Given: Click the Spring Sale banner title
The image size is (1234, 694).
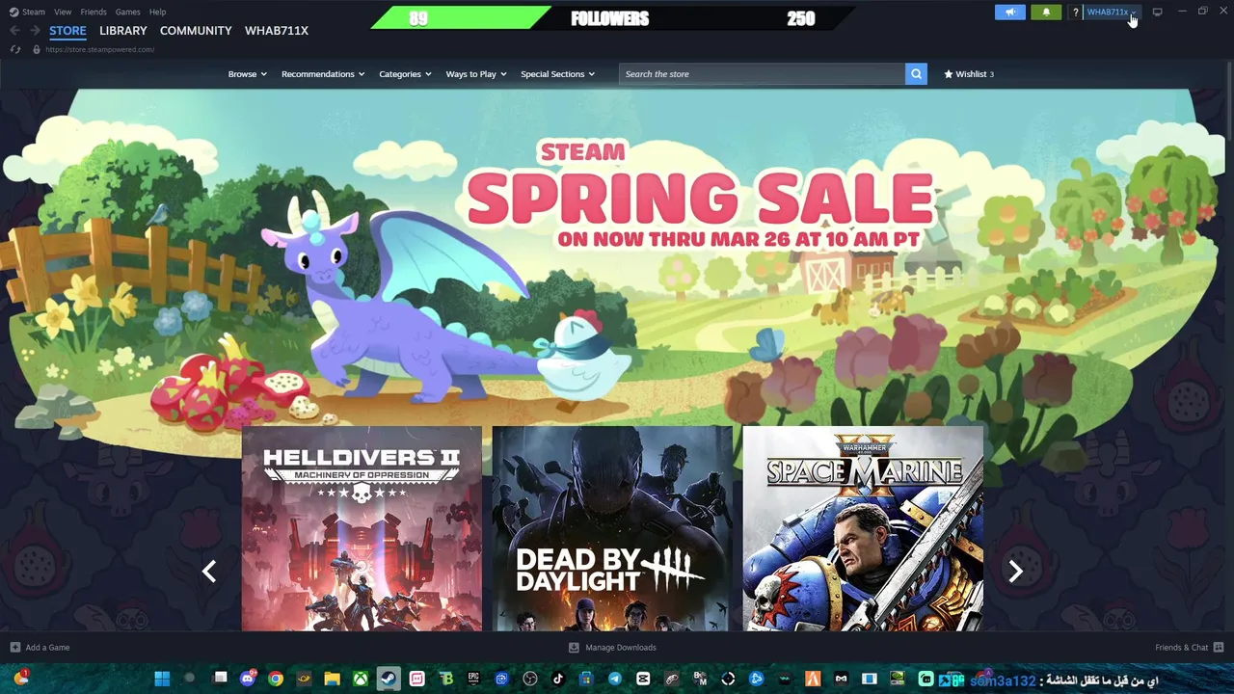Looking at the screenshot, I should (700, 197).
